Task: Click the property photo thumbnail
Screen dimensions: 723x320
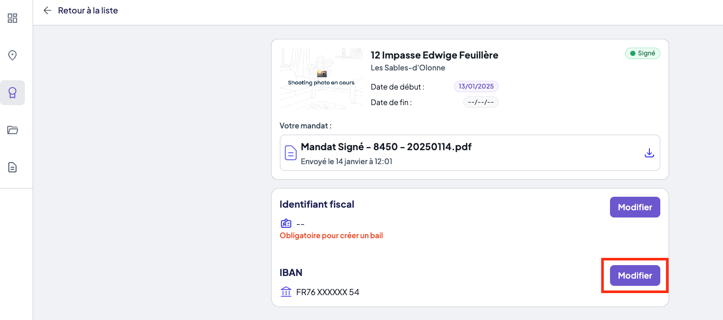Action: click(321, 79)
